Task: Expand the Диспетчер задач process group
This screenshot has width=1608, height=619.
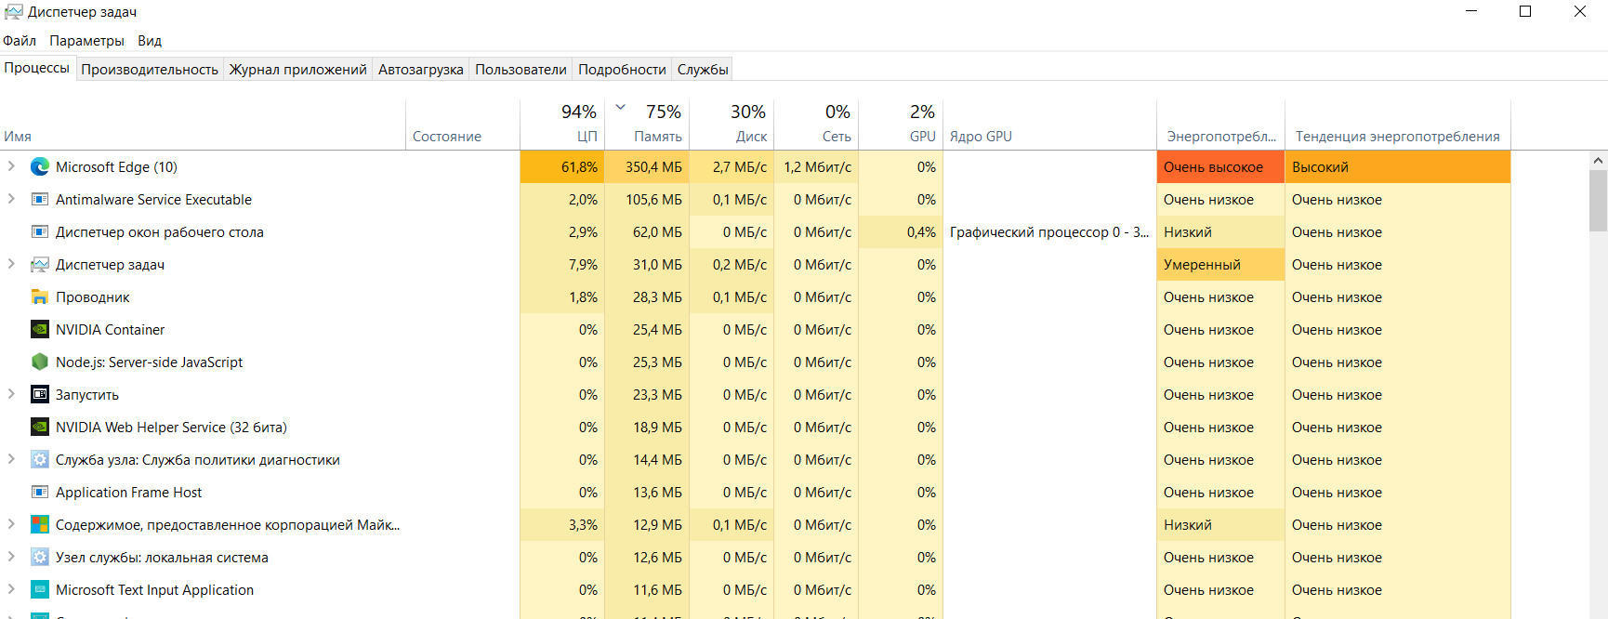Action: click(x=11, y=264)
